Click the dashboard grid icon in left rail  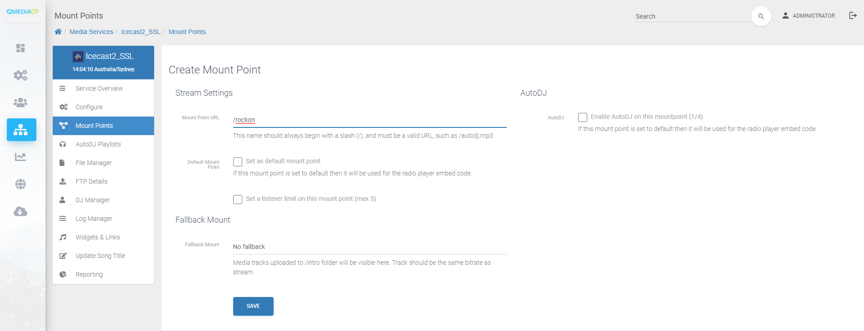coord(20,48)
